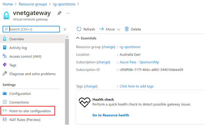Click the Delete trash icon
Image resolution: width=204 pixels, height=132 pixels.
pos(127,29)
